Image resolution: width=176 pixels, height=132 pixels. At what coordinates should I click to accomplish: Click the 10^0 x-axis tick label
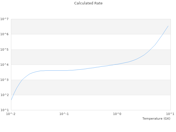click(117, 114)
